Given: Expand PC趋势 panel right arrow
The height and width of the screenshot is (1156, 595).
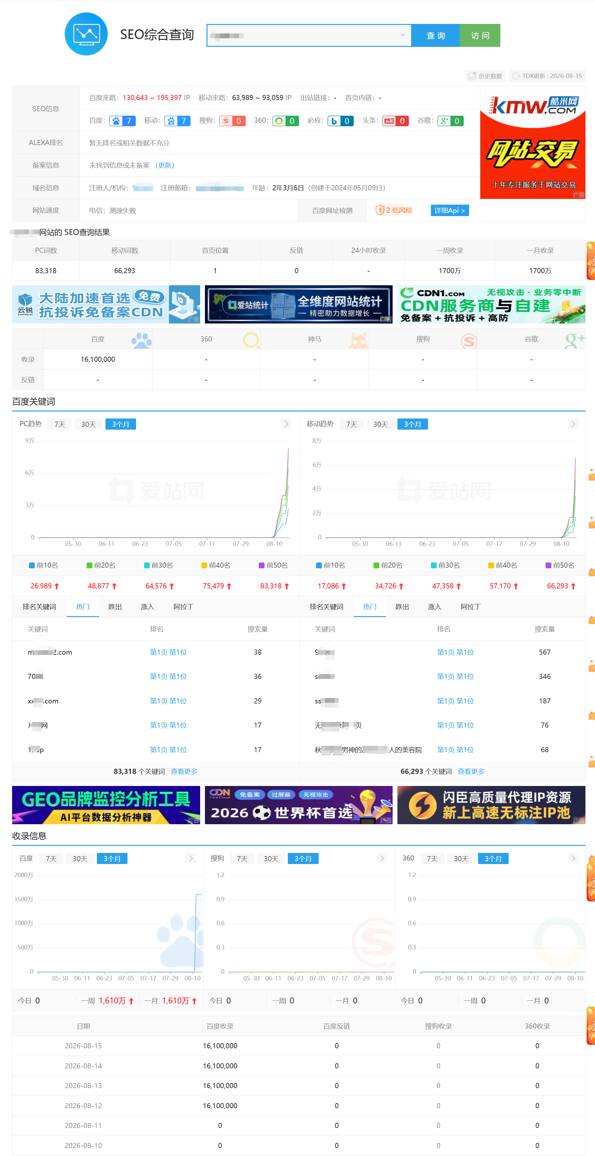Looking at the screenshot, I should pyautogui.click(x=286, y=424).
